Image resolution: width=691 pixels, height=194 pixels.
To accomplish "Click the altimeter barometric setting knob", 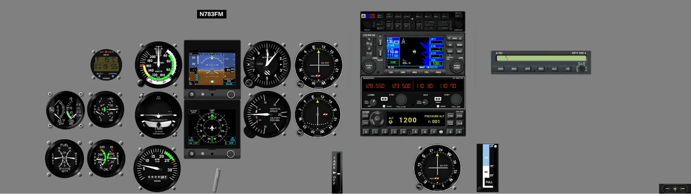I will tap(249, 83).
